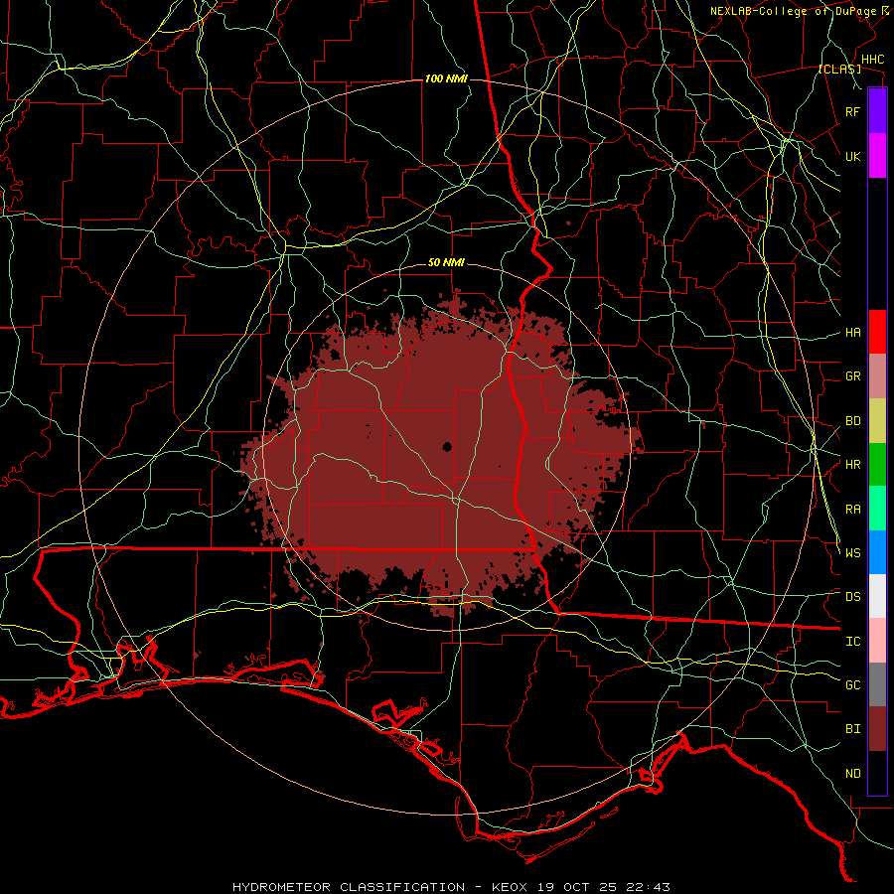Click the black ND legend swatch

877,773
